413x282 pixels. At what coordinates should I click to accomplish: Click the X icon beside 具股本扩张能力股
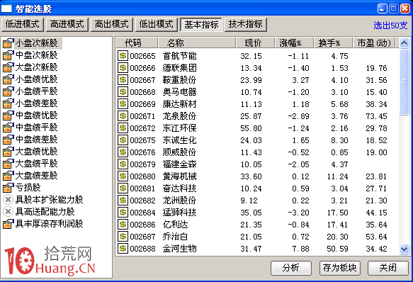[9, 200]
